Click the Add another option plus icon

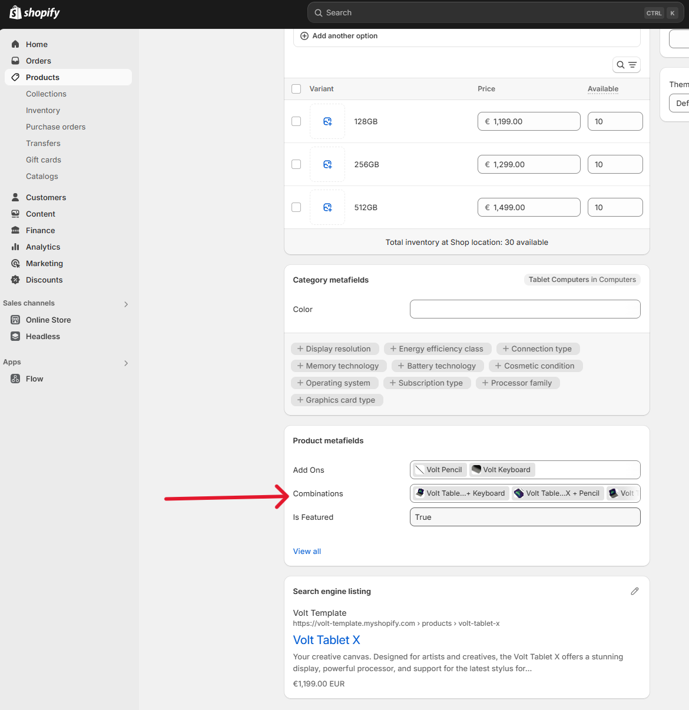tap(304, 36)
